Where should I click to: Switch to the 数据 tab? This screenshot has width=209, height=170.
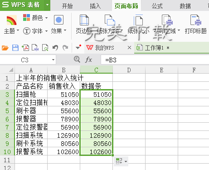tap(185, 6)
